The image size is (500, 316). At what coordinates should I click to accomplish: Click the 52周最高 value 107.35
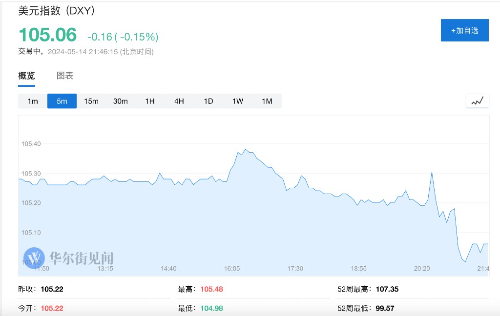click(387, 289)
